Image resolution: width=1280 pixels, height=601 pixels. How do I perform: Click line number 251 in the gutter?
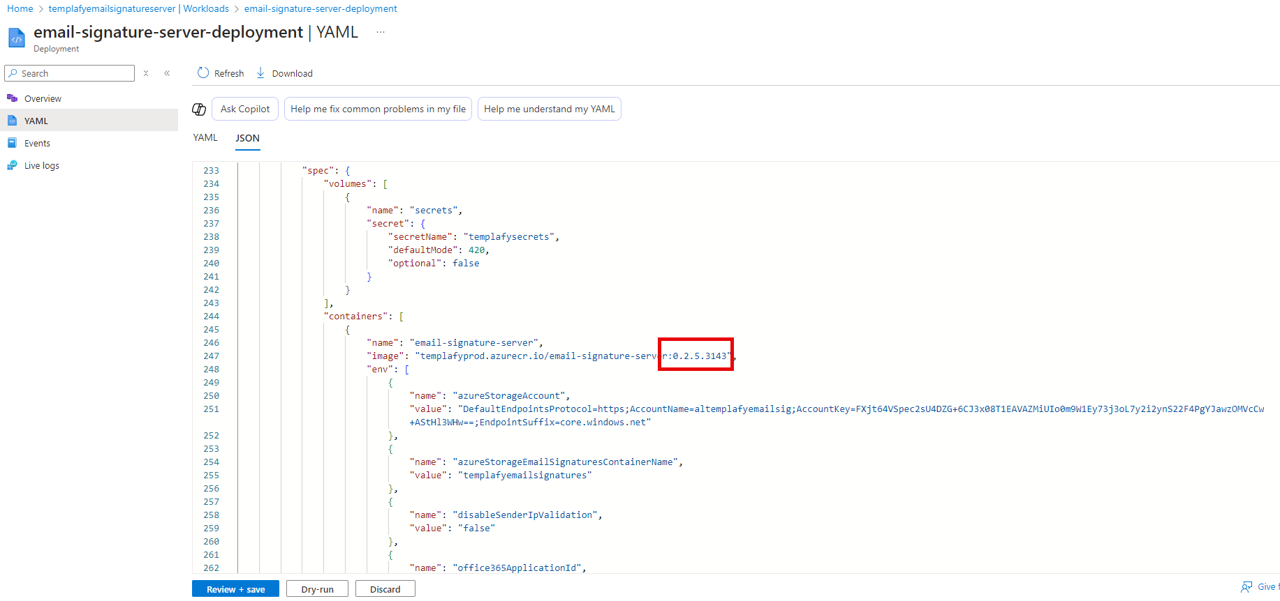coord(211,409)
